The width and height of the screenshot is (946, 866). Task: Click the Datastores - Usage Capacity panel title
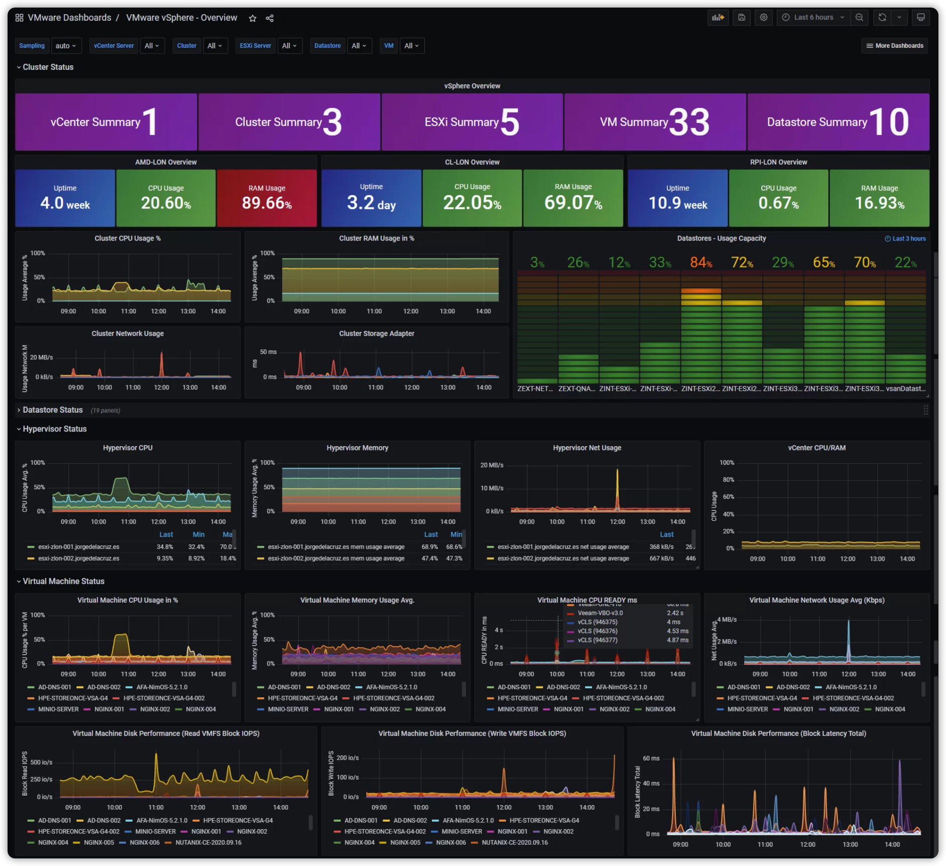click(x=722, y=239)
